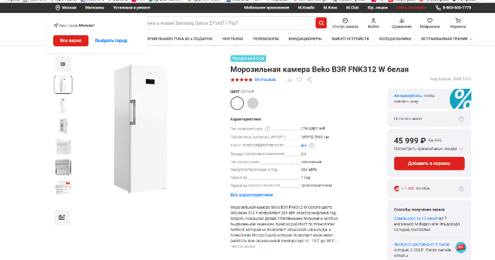
Task: Select the white color swatch
Action: pyautogui.click(x=237, y=103)
